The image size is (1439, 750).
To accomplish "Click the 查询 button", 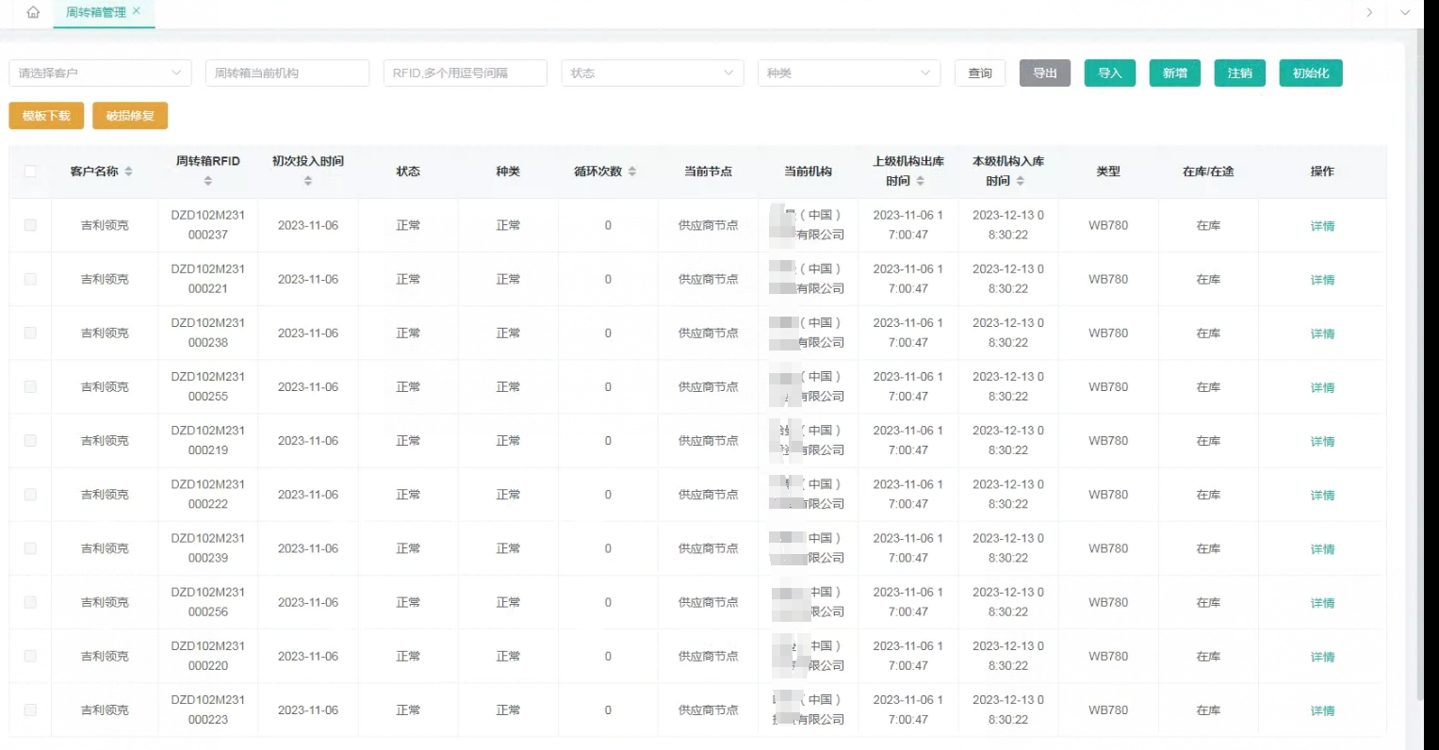I will tap(980, 73).
